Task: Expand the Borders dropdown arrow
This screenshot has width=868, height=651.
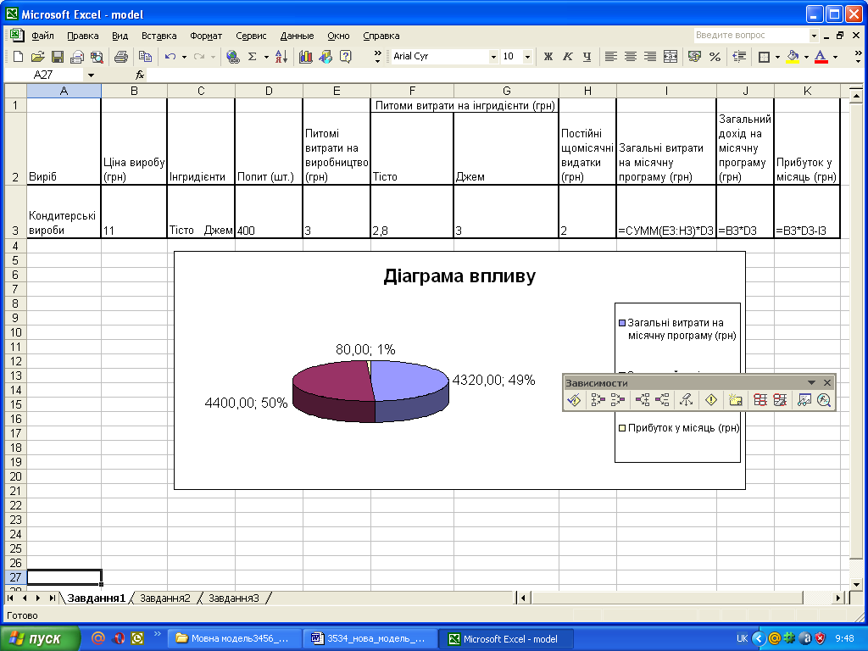Action: pyautogui.click(x=777, y=57)
